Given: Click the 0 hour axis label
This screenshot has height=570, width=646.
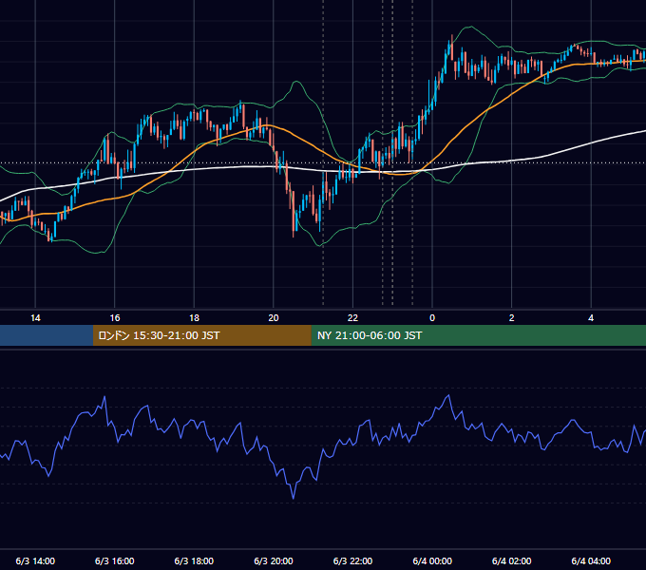Looking at the screenshot, I should point(432,318).
